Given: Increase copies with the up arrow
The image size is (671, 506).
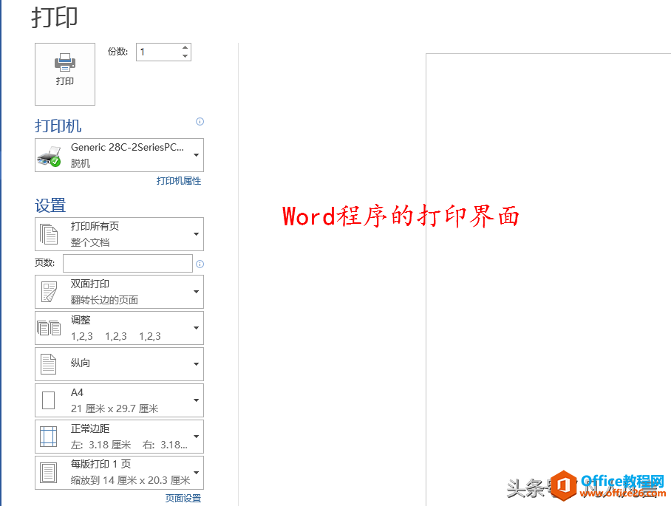Looking at the screenshot, I should click(x=185, y=47).
